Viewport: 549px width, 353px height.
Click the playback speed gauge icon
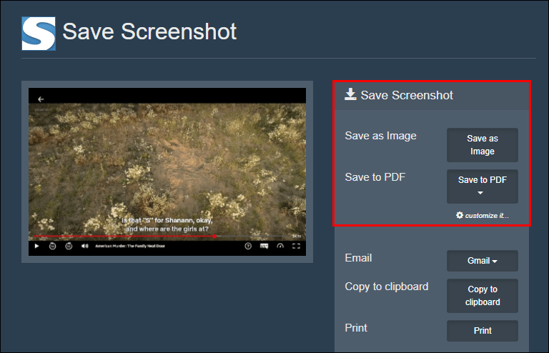coord(280,246)
